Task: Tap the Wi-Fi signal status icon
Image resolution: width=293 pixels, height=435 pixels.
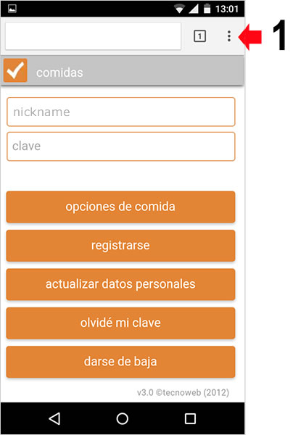Action: (x=180, y=9)
